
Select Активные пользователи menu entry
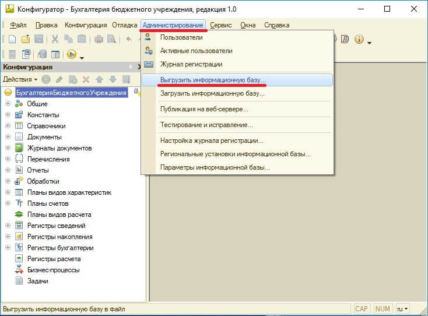(x=237, y=51)
